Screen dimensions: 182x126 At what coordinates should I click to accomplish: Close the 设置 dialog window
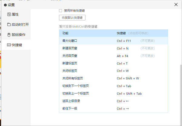click(x=176, y=5)
